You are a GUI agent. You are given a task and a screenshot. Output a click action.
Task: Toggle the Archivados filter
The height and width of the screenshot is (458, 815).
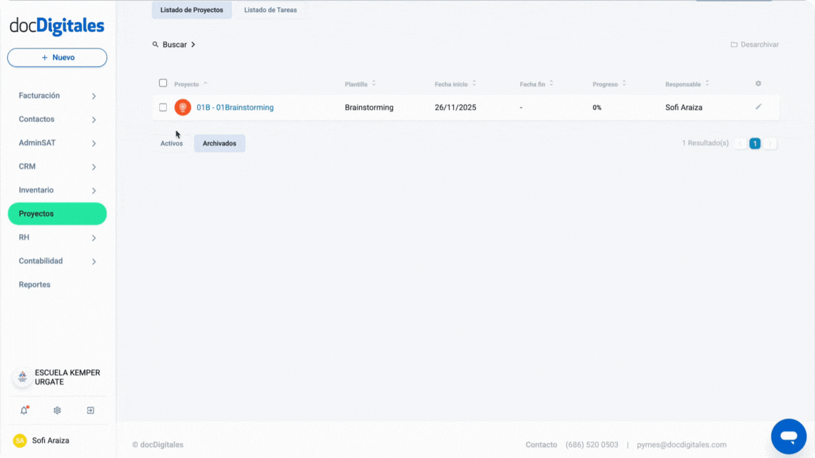(219, 143)
